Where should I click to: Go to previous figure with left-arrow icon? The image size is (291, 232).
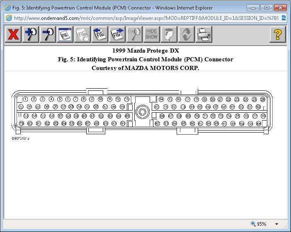pos(99,34)
